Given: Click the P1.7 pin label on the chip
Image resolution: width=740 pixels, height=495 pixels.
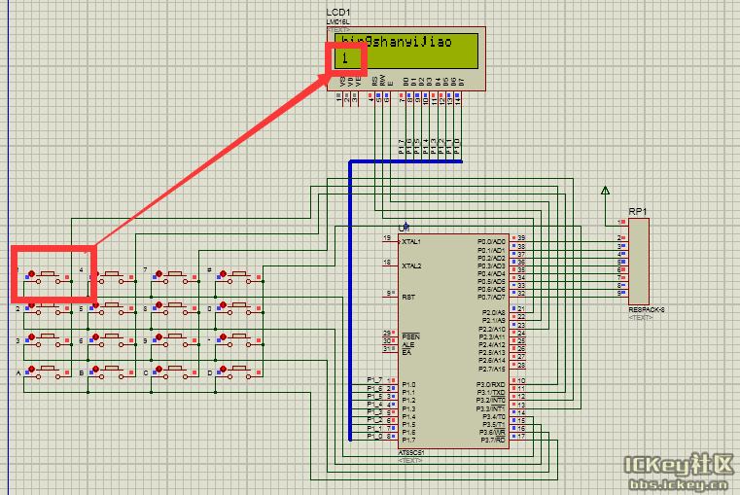Looking at the screenshot, I should pos(408,440).
